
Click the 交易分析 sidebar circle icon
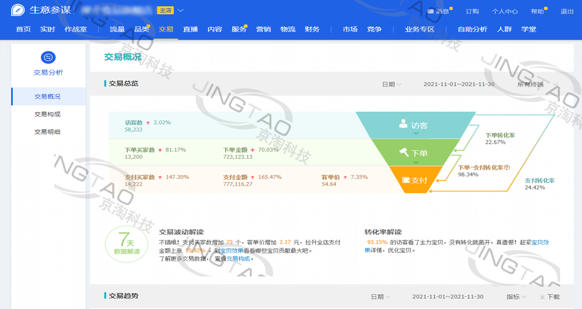tap(48, 57)
